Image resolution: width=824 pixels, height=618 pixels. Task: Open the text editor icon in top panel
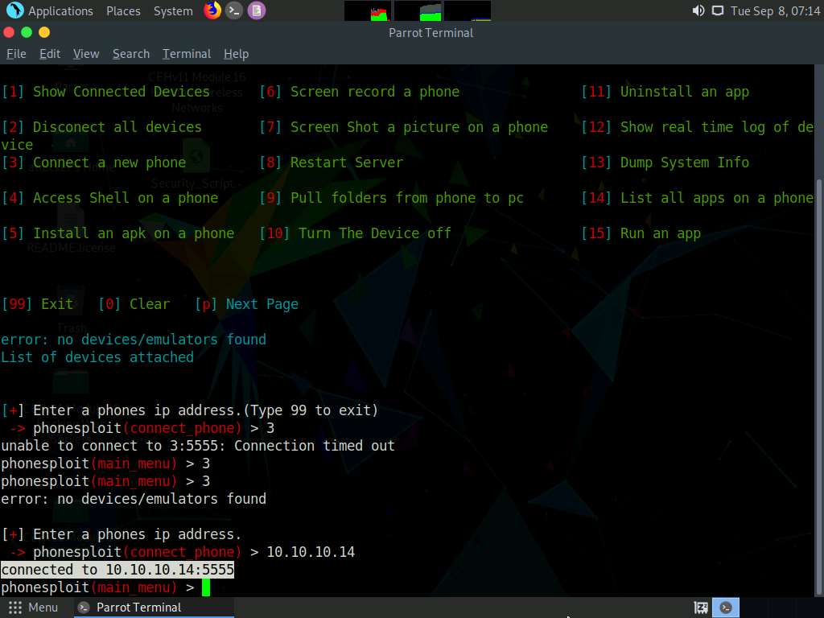tap(256, 10)
